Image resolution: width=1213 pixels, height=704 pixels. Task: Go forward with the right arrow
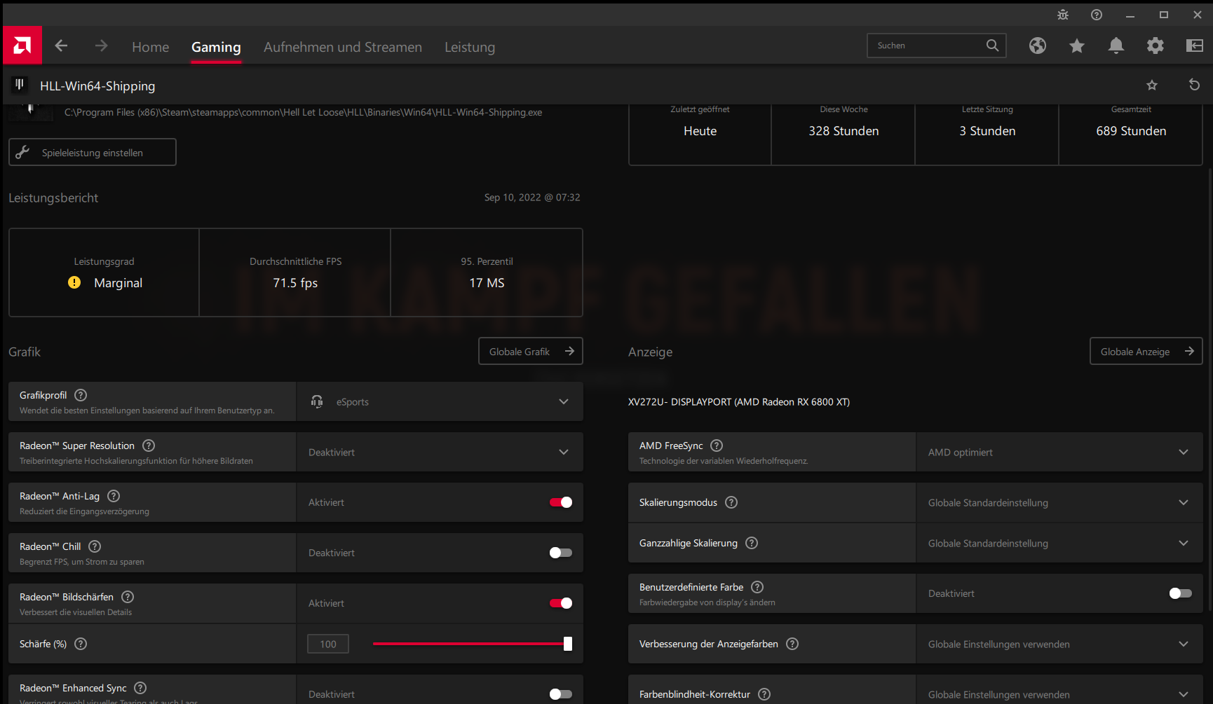point(102,46)
